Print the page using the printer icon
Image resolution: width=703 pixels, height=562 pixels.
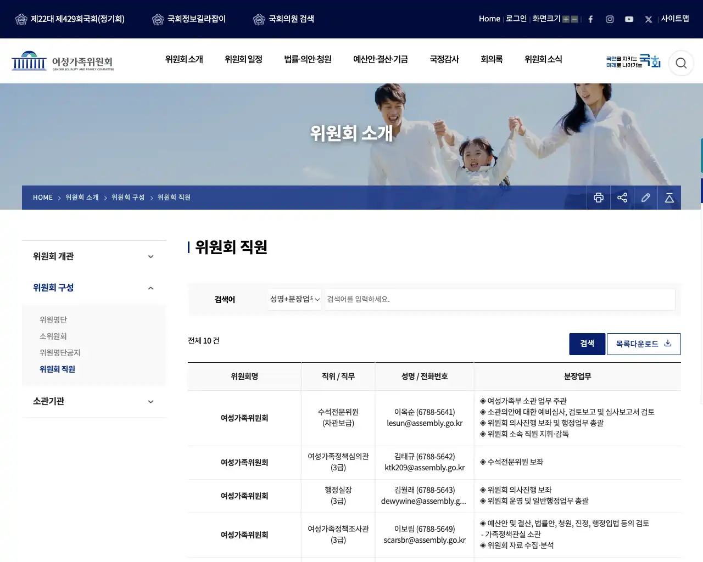(599, 198)
